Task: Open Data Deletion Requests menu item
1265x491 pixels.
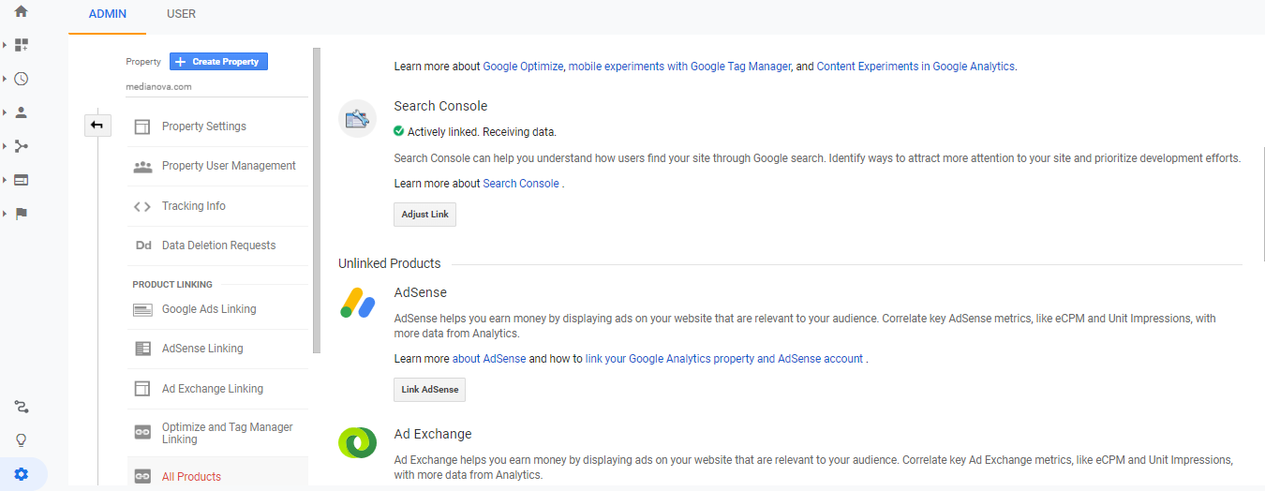Action: coord(217,245)
